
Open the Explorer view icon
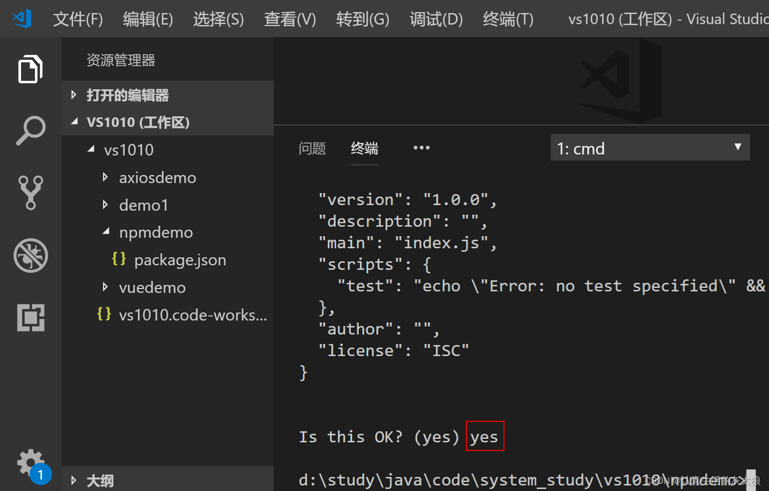31,69
